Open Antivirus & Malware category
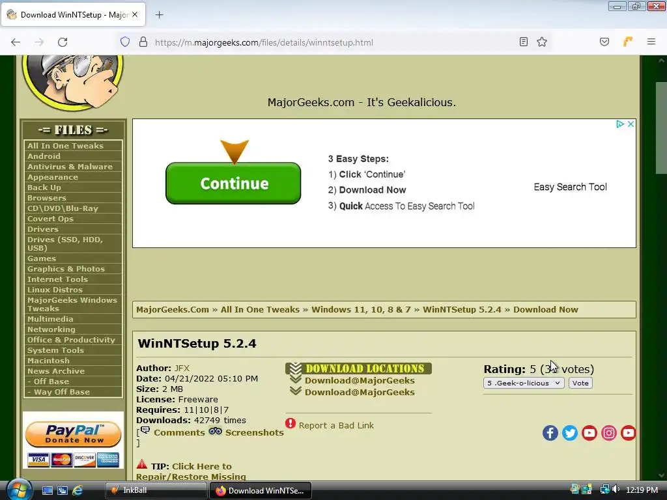This screenshot has height=500, width=667. pyautogui.click(x=70, y=167)
